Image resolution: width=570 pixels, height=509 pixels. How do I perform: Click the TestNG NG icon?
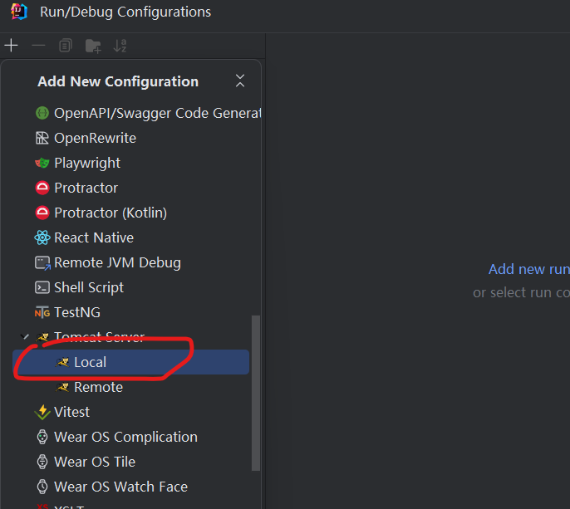point(42,312)
